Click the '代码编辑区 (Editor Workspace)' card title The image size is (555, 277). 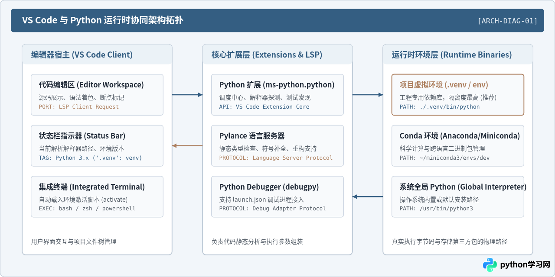coord(91,85)
